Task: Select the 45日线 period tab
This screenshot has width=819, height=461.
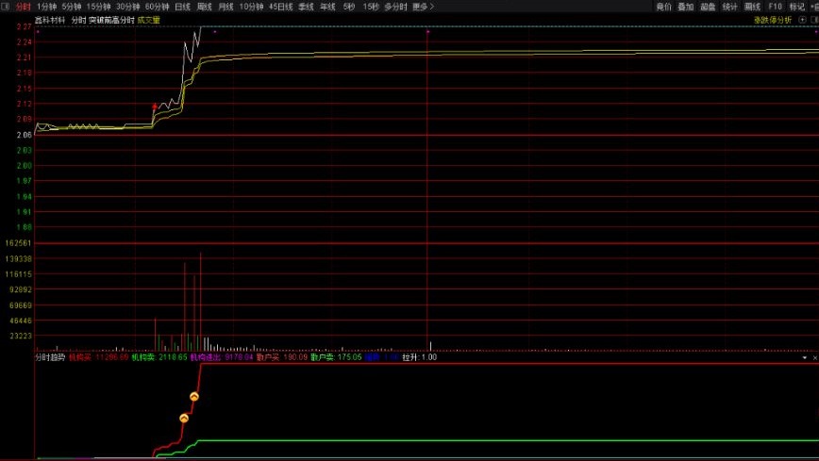Action: (x=280, y=7)
